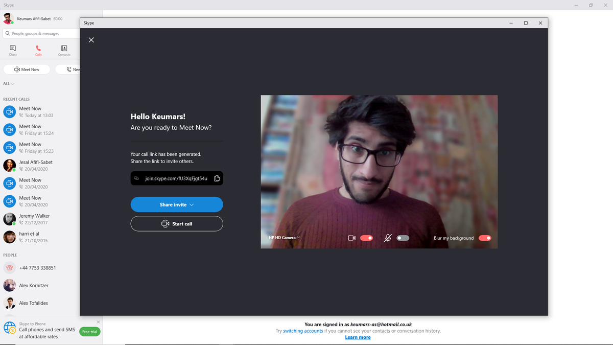
Task: Enable the microphone toggle
Action: point(402,238)
